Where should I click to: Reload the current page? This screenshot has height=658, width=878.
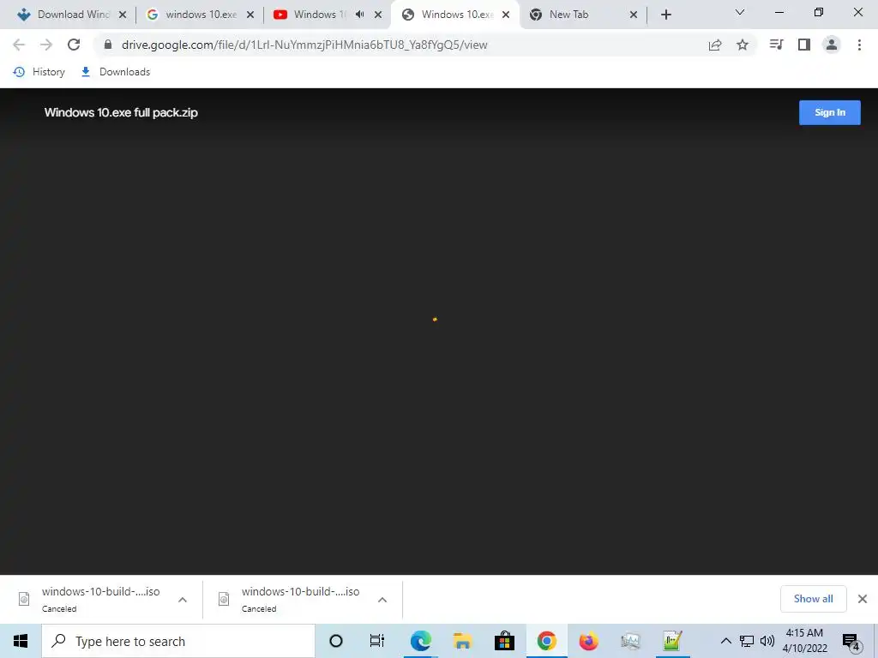pyautogui.click(x=74, y=45)
